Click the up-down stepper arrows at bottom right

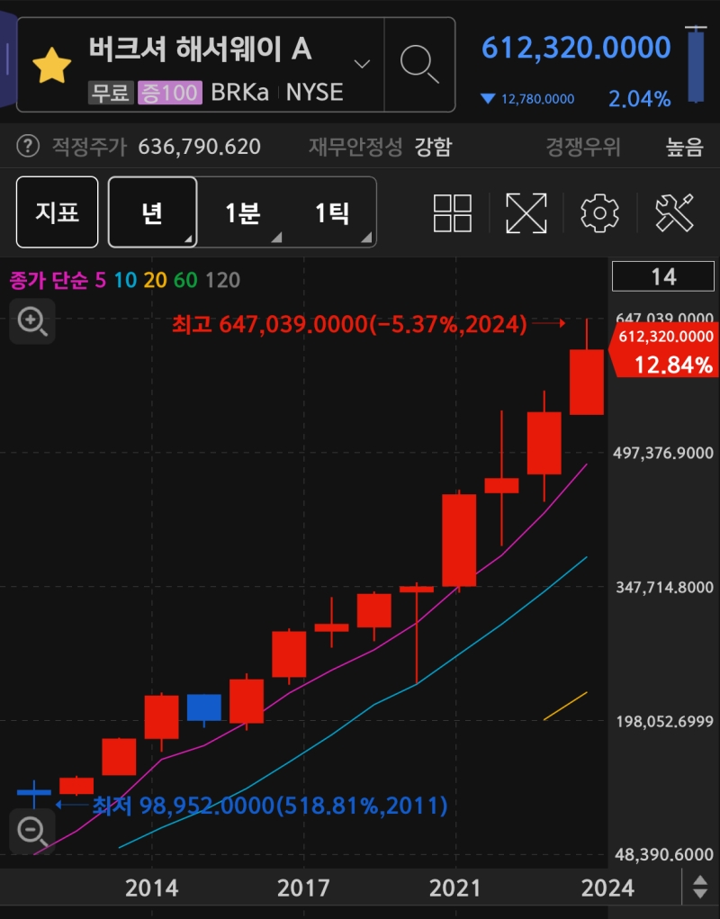[700, 887]
